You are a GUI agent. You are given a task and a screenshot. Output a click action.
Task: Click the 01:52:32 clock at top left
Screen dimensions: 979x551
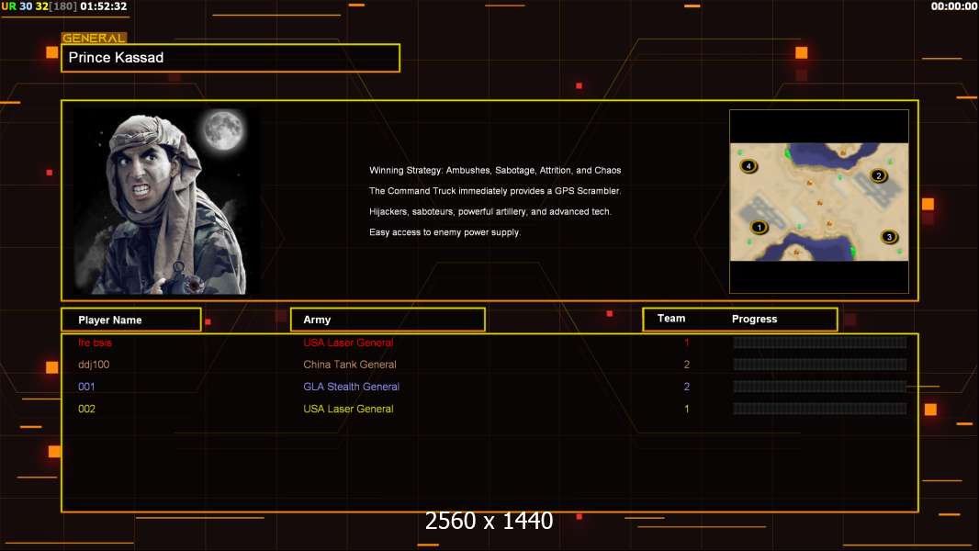tap(104, 6)
